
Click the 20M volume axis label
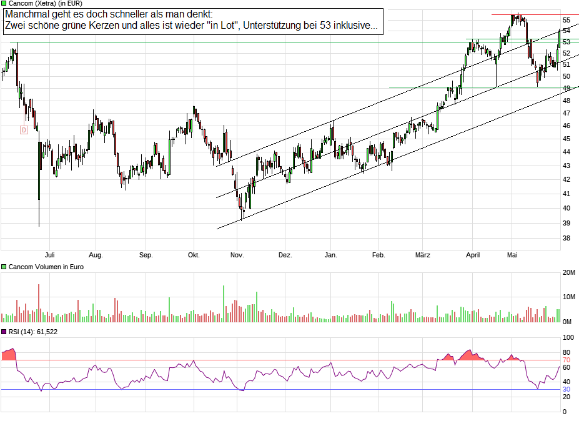click(x=569, y=272)
